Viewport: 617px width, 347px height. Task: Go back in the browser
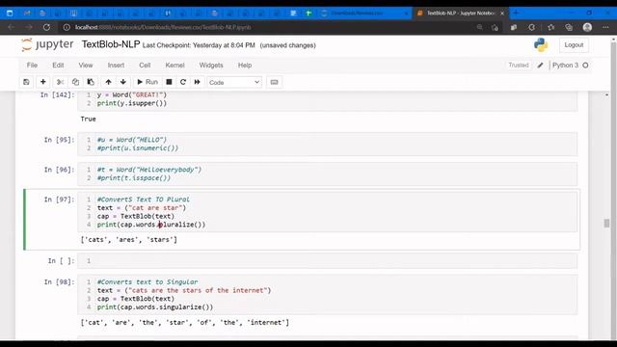coord(11,27)
